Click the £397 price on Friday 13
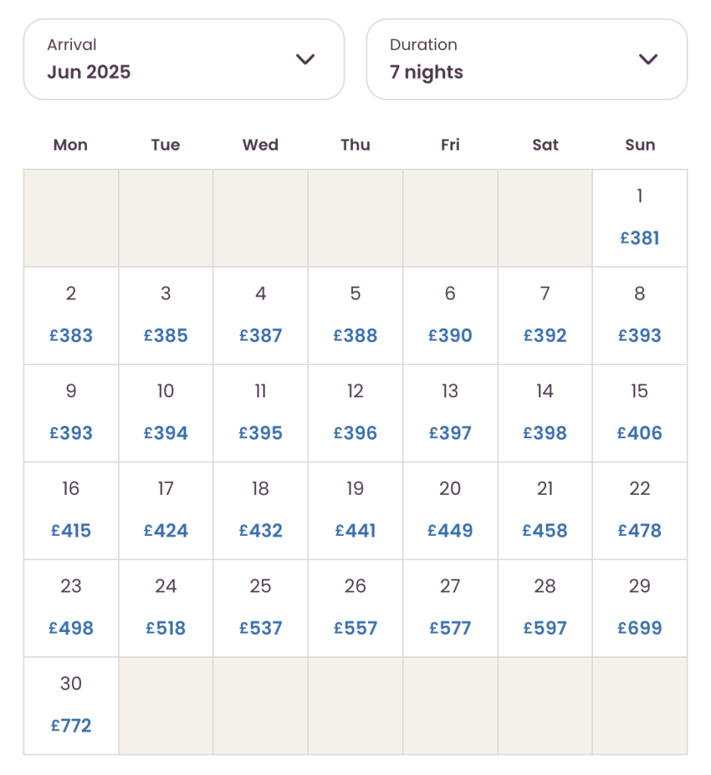This screenshot has height=775, width=711. coord(451,433)
